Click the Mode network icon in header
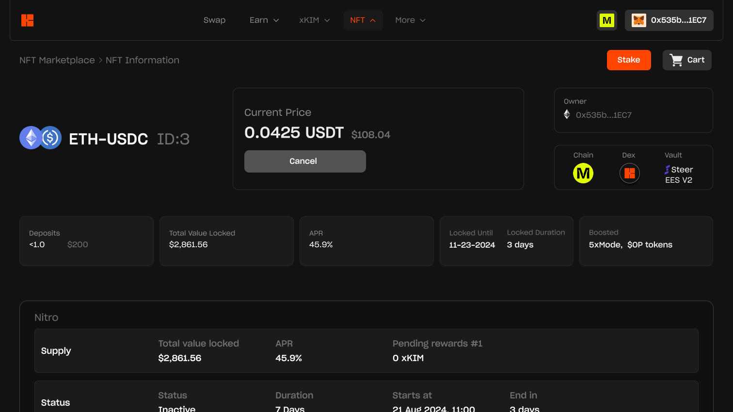 607,20
